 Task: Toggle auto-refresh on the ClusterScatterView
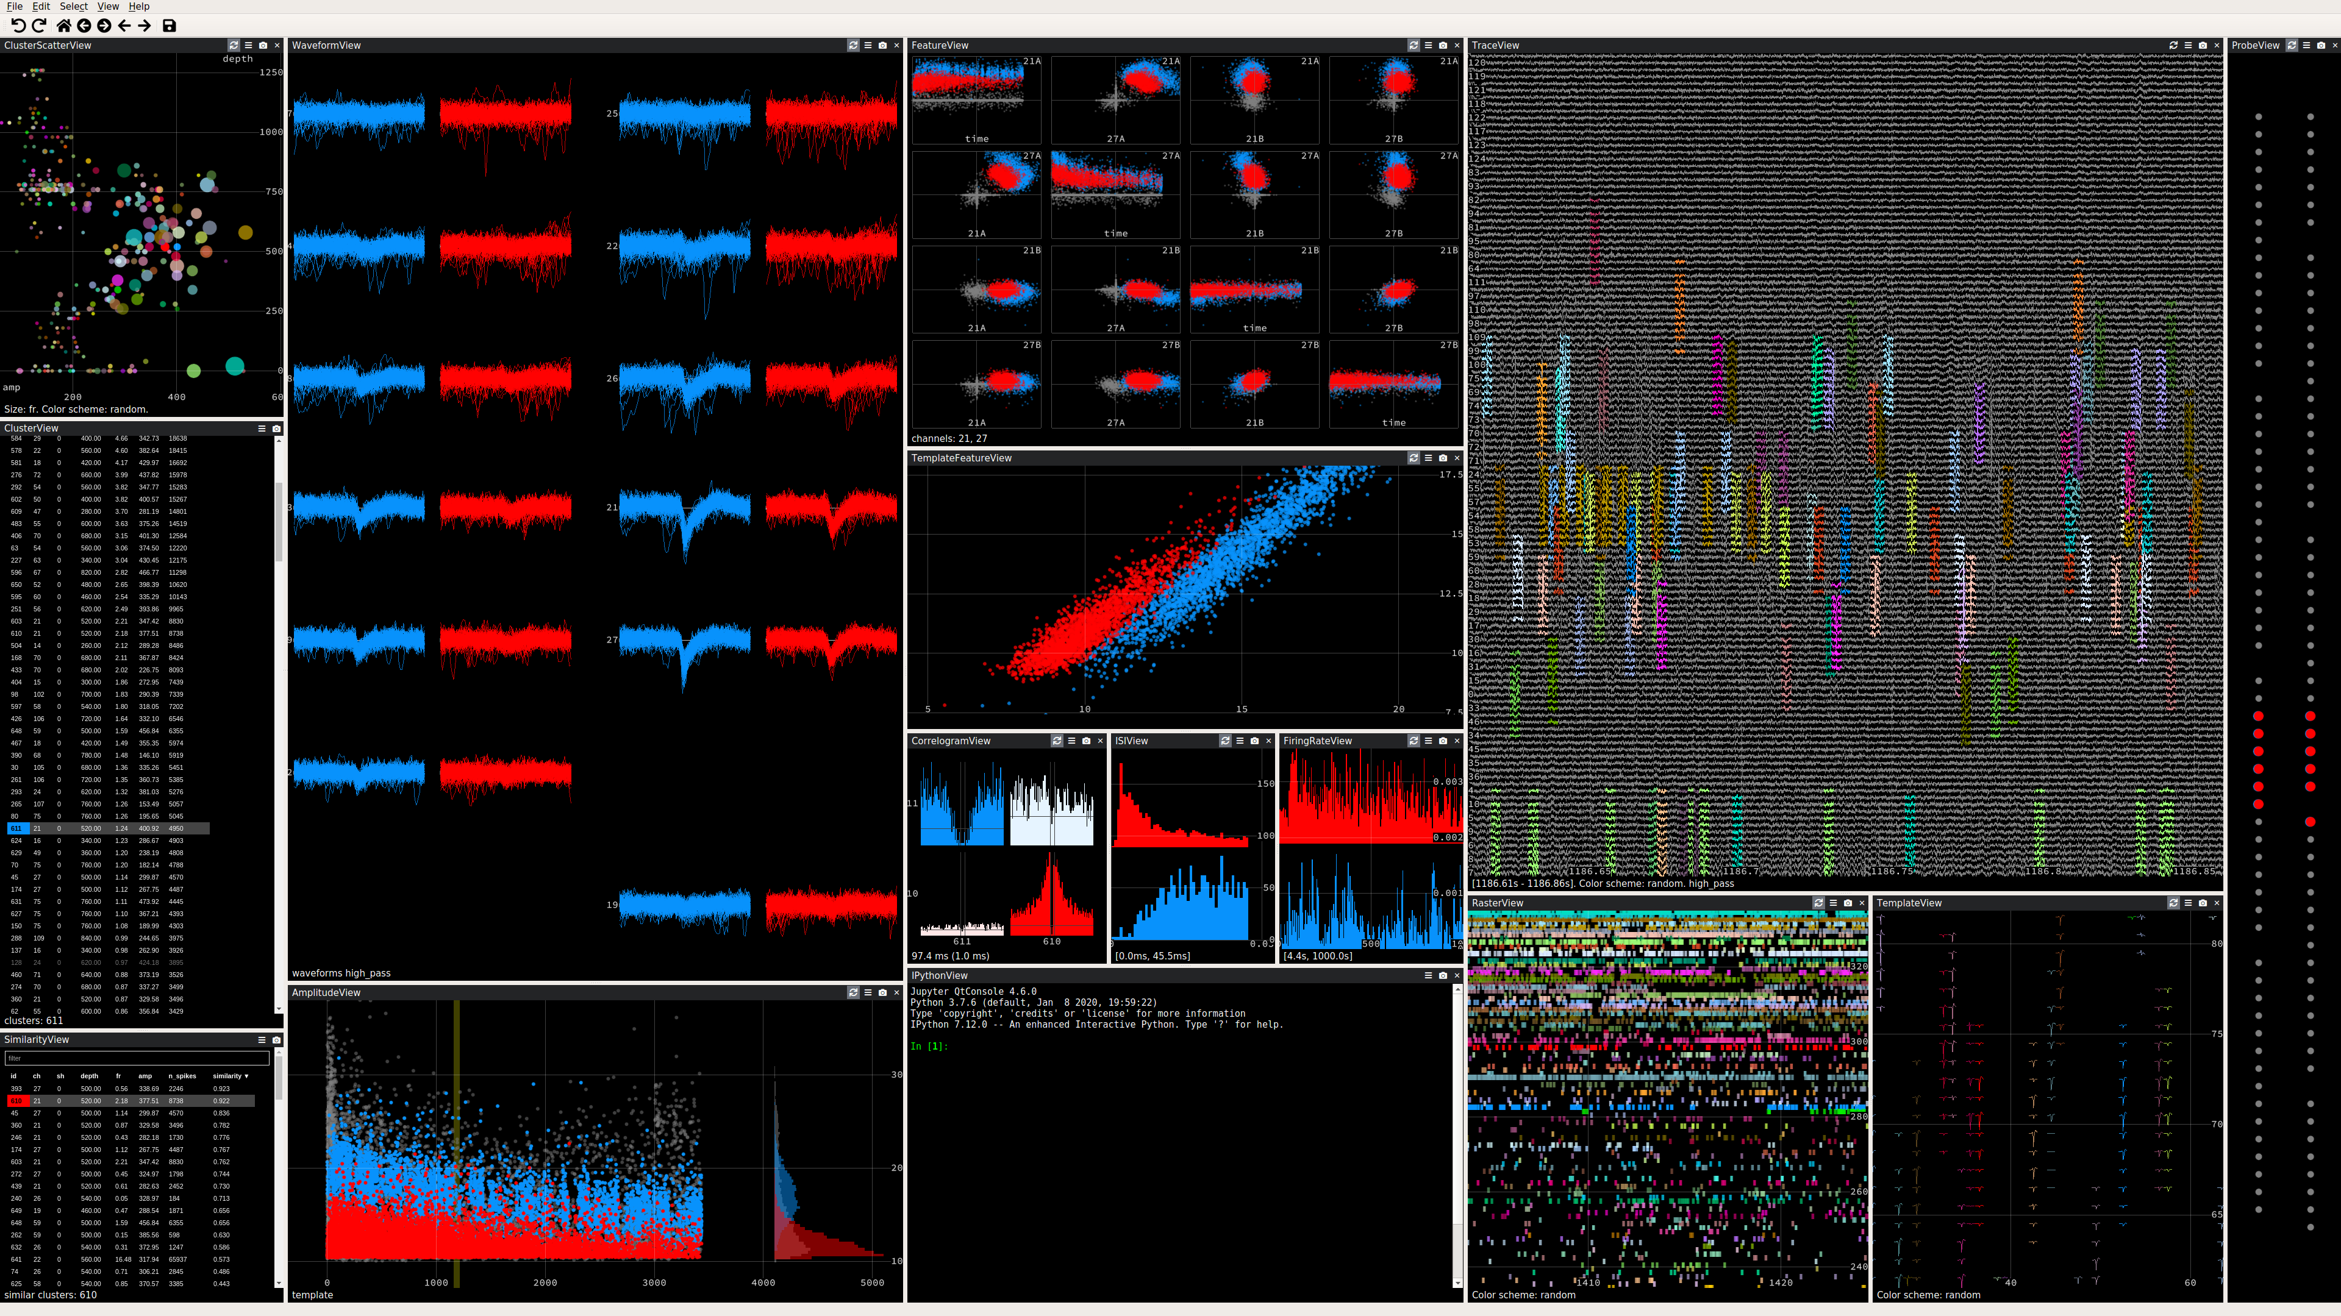234,44
